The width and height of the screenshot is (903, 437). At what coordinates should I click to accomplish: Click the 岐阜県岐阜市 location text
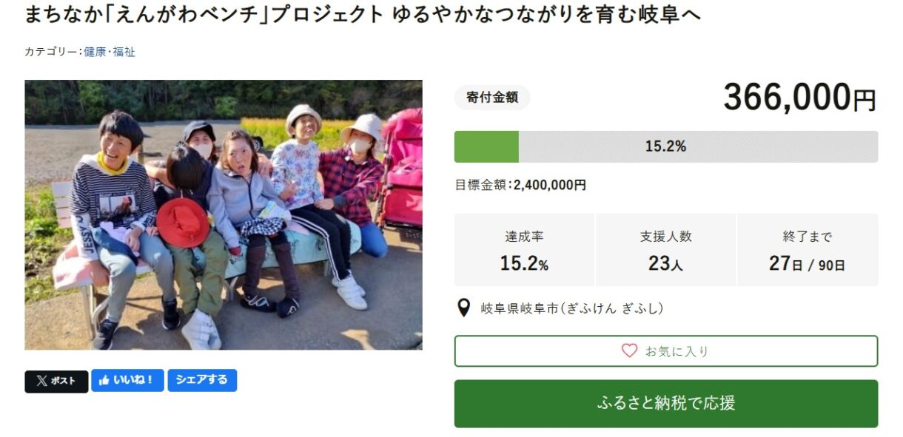tap(571, 308)
